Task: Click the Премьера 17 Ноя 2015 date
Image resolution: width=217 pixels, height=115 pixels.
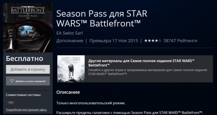Action: pyautogui.click(x=114, y=41)
